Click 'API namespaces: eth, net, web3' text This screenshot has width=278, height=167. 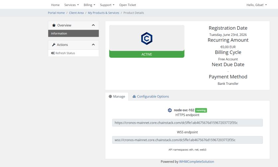click(187, 150)
